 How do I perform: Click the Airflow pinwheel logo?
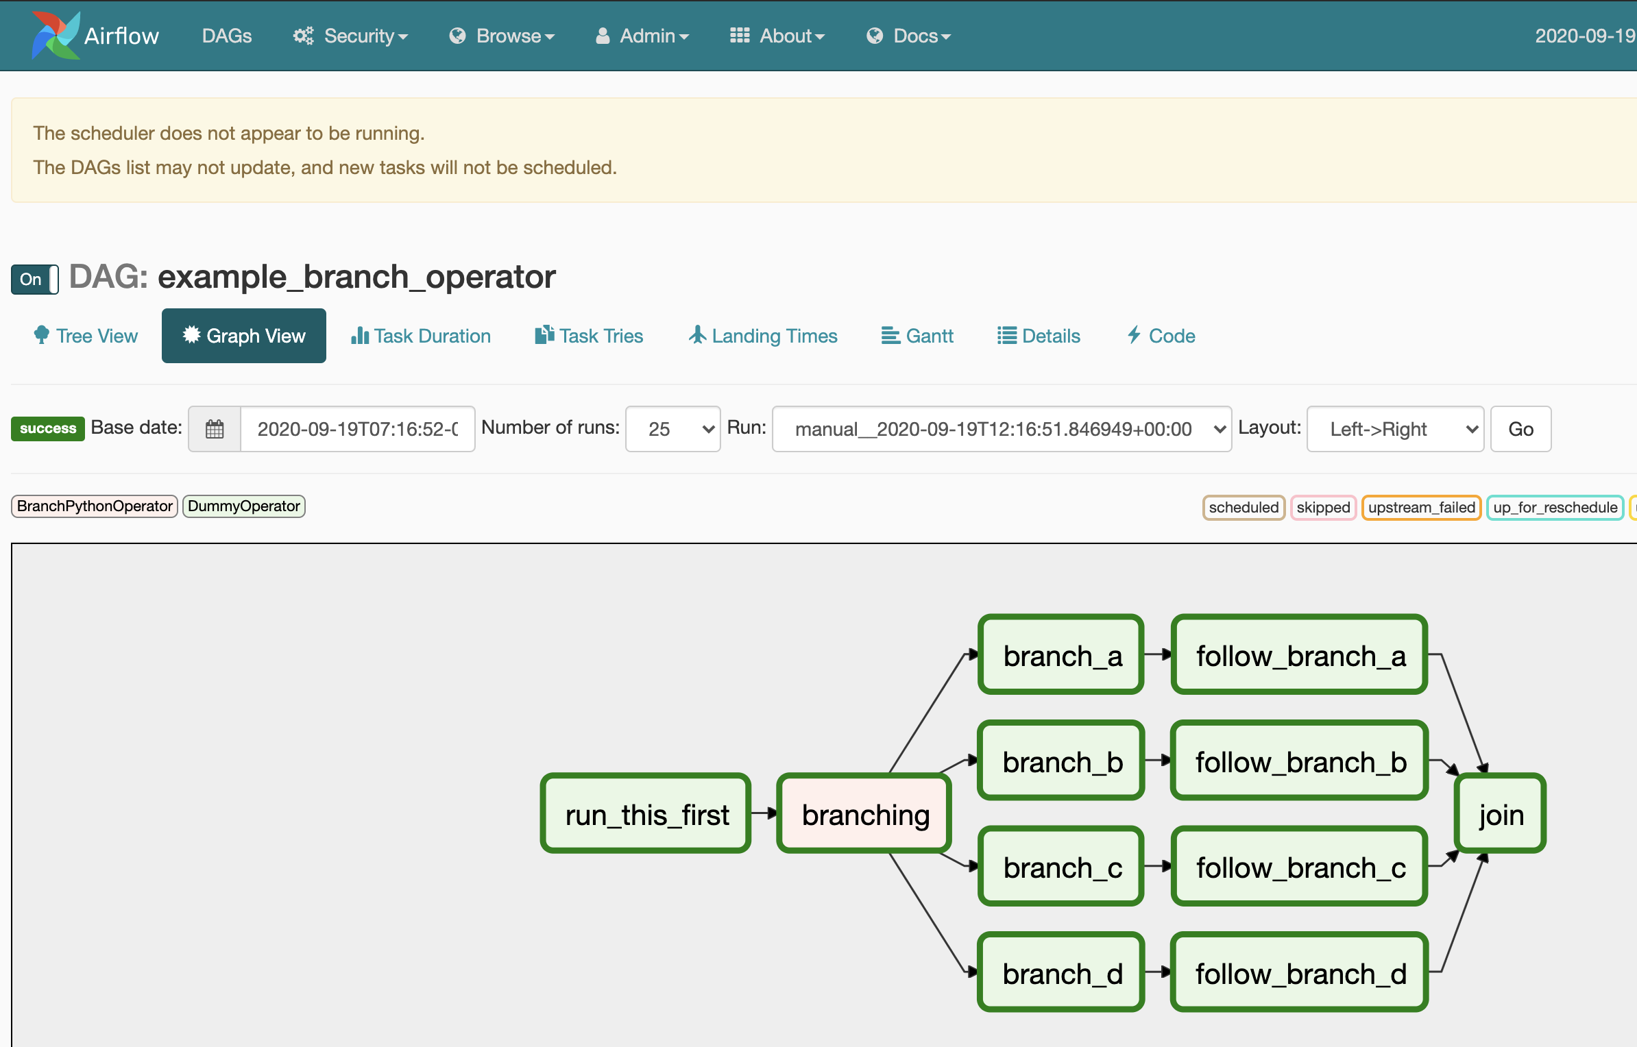point(55,35)
